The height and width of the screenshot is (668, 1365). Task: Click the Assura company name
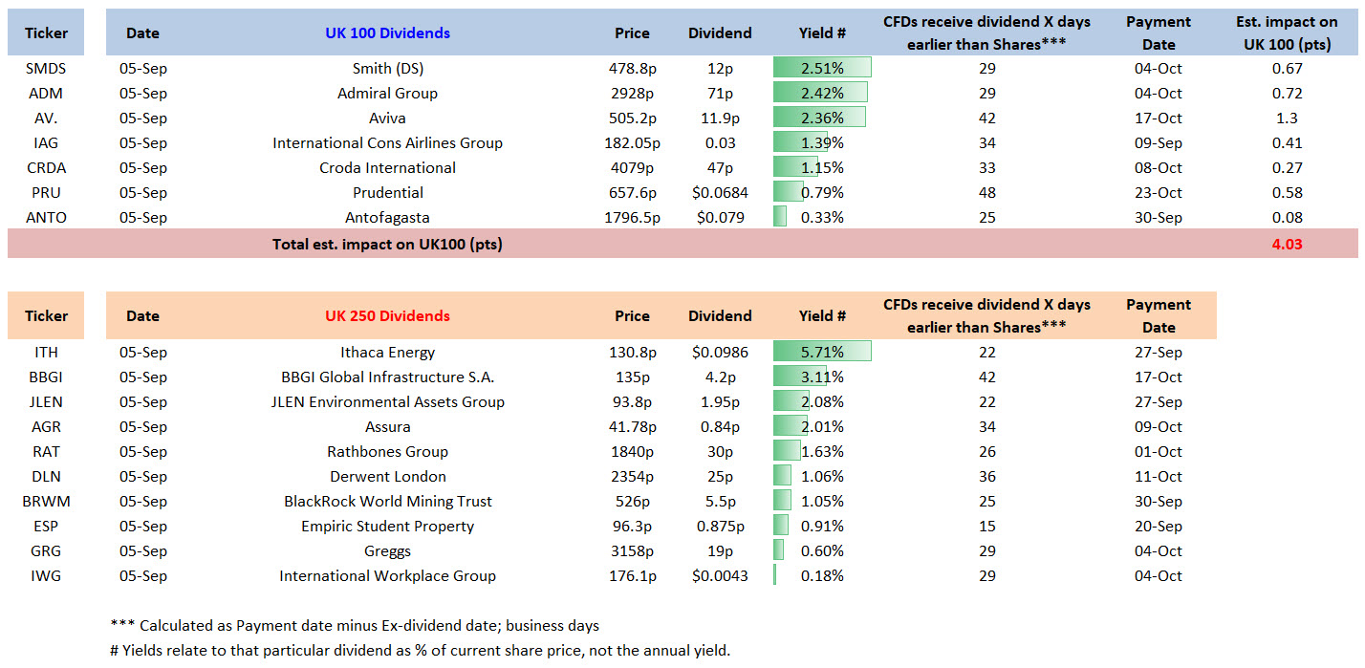(387, 427)
